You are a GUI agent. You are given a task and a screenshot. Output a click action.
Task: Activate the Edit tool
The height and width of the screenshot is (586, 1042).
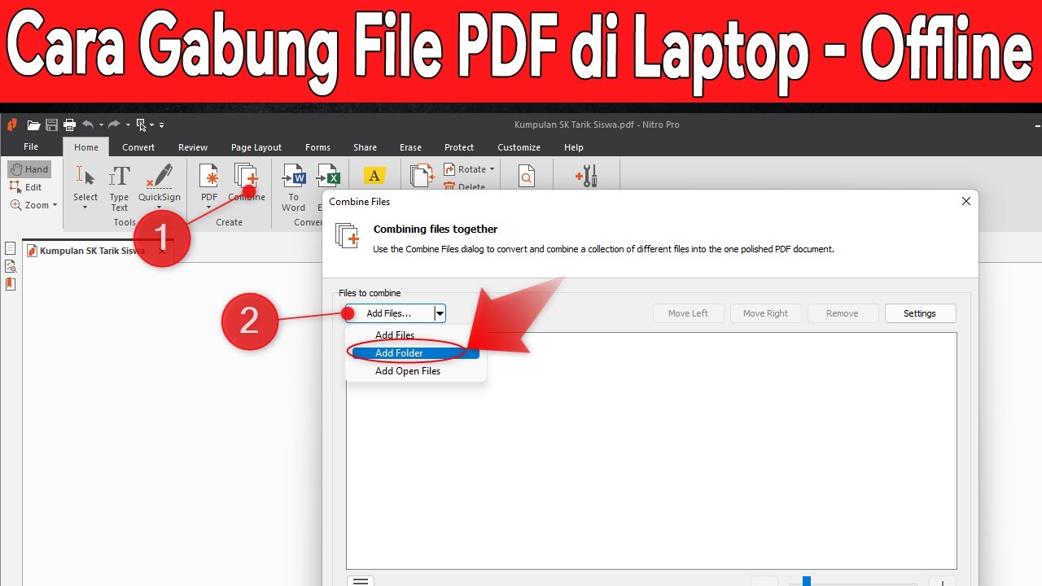(x=29, y=186)
